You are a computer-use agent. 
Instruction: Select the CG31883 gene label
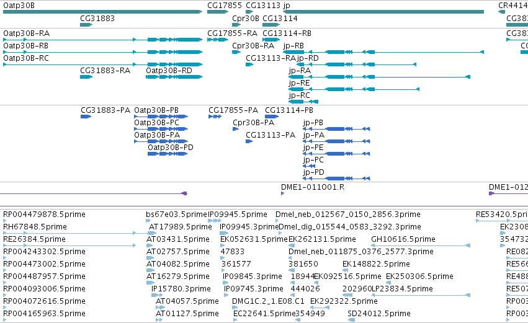97,19
